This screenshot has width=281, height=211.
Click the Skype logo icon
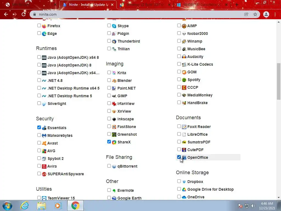(x=114, y=26)
